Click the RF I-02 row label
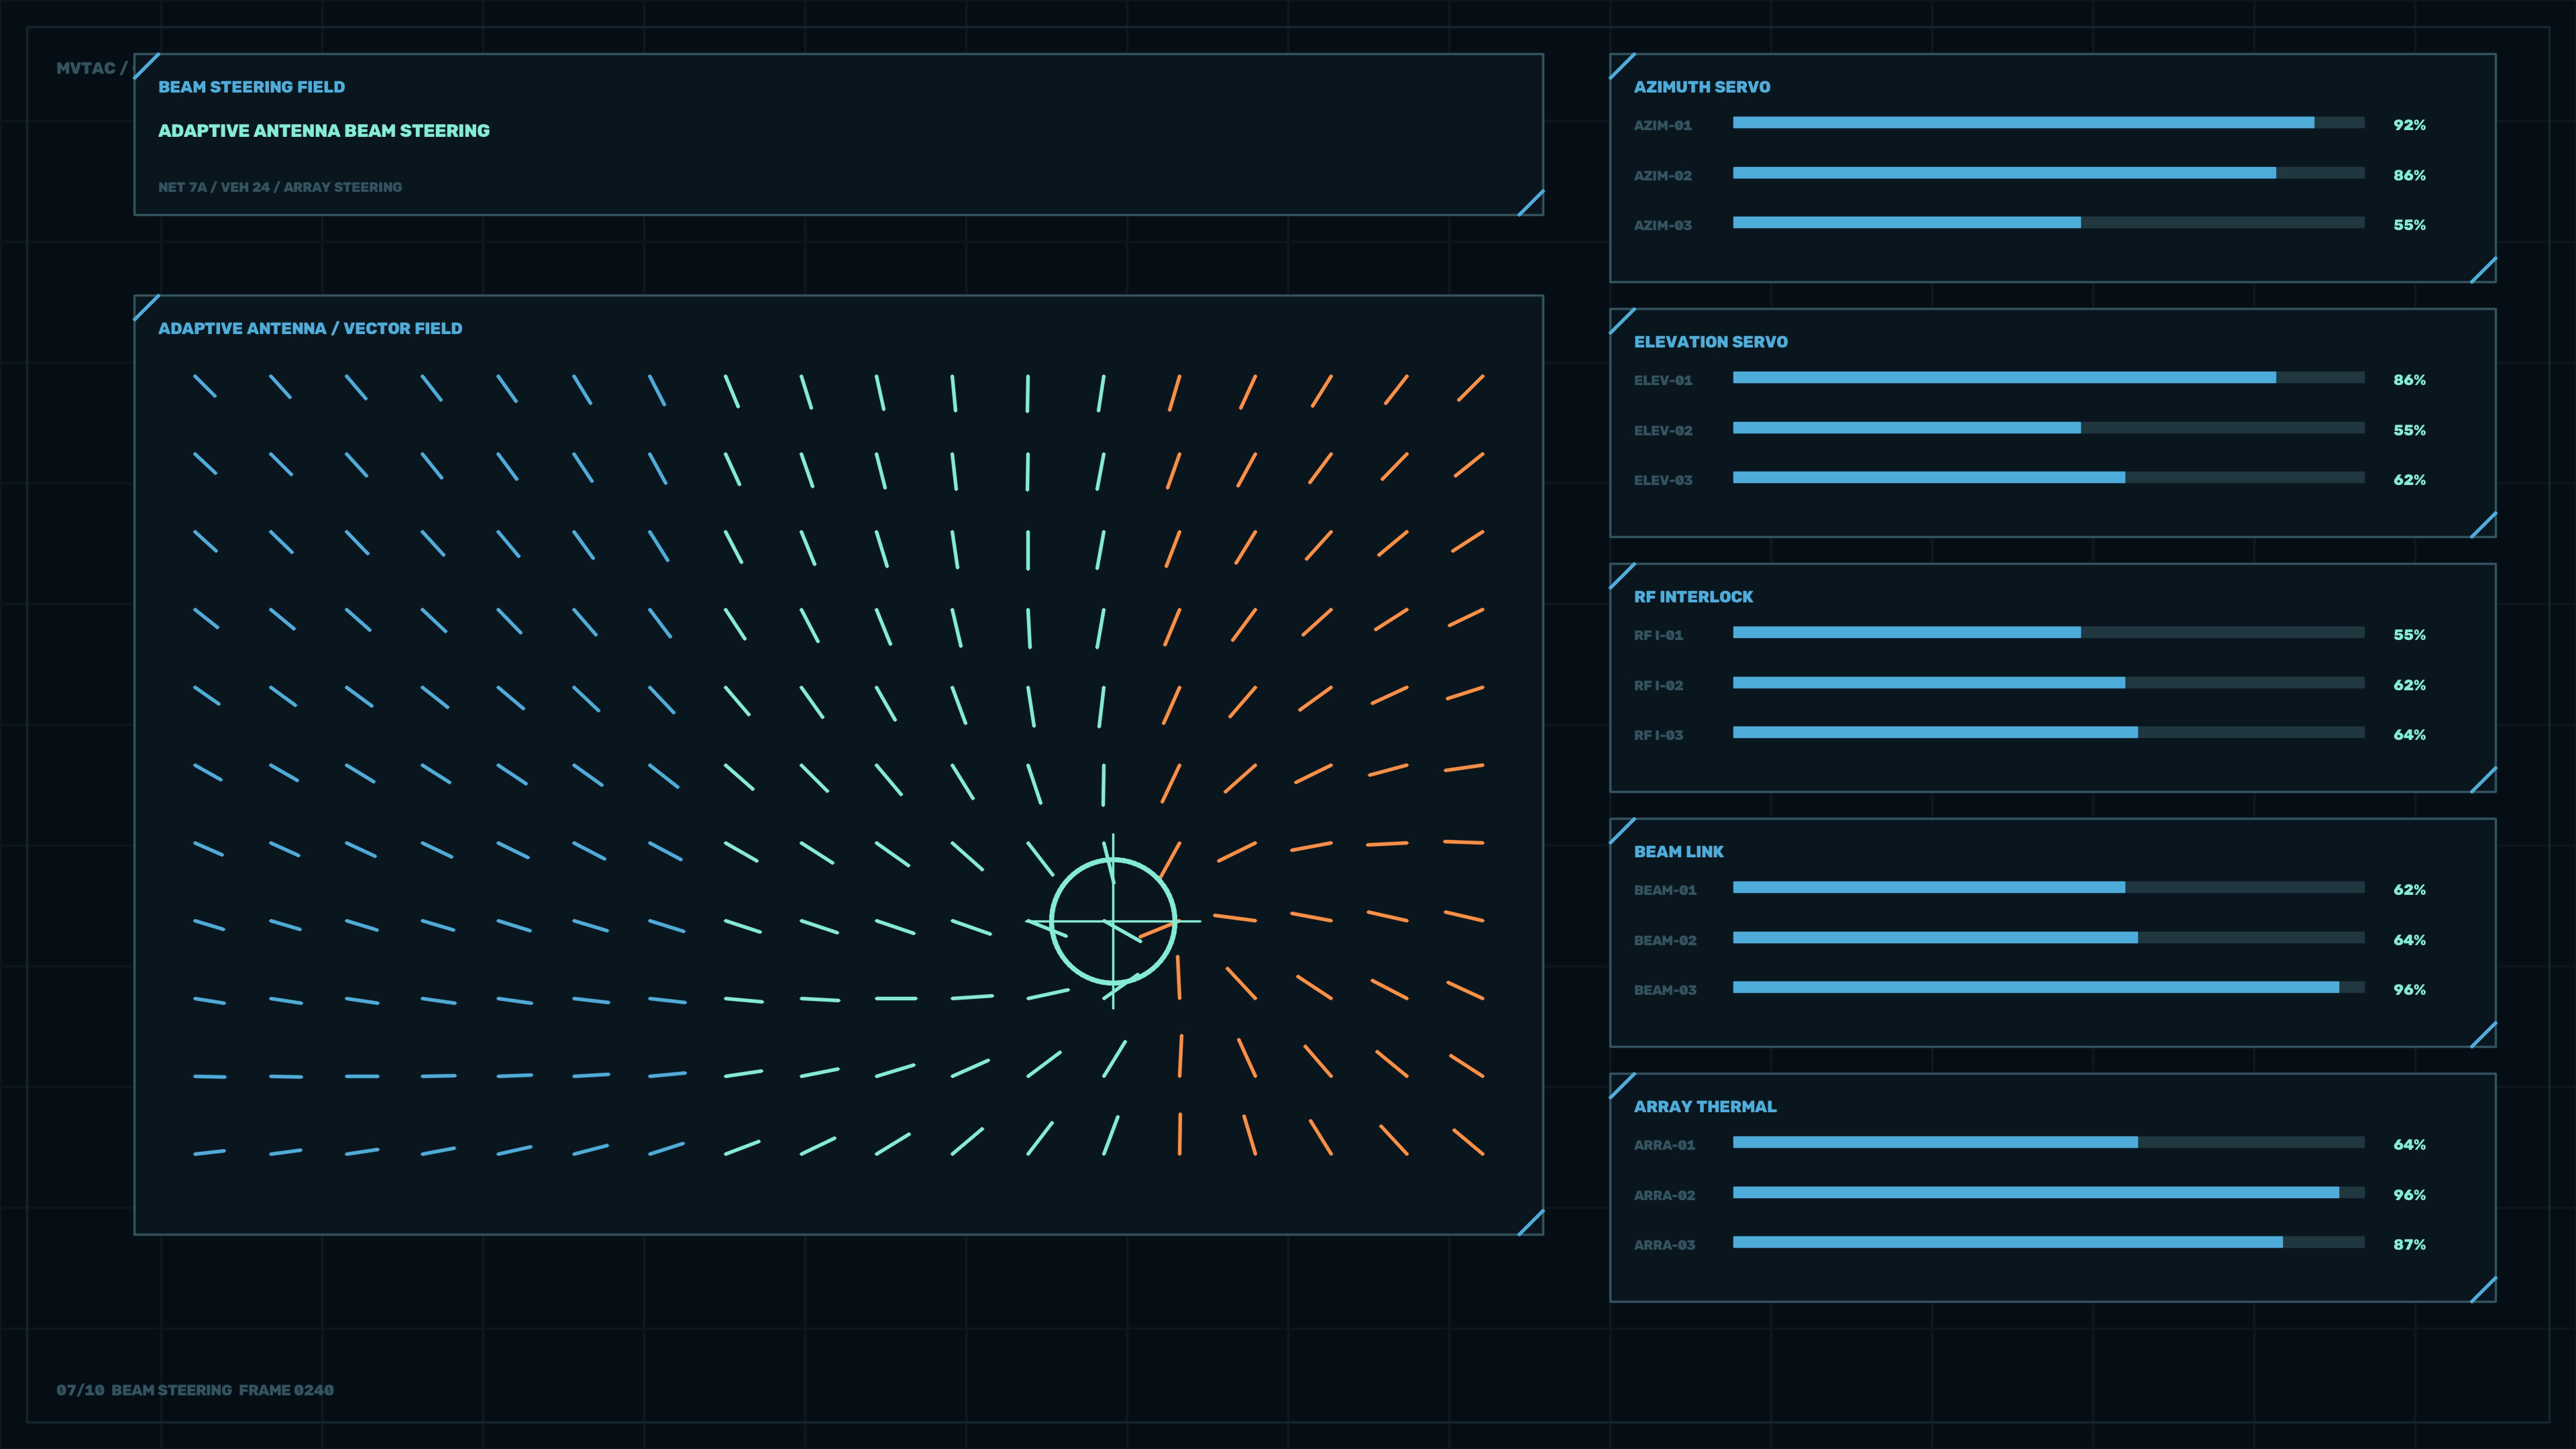2576x1449 pixels. (1658, 685)
